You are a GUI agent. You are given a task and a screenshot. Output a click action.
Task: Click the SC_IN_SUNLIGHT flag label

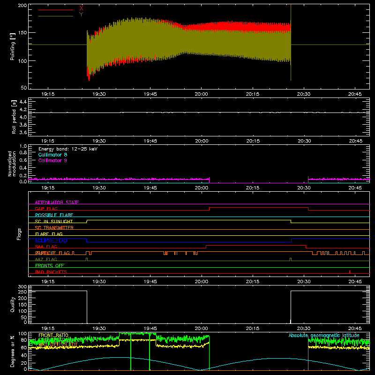(54, 221)
